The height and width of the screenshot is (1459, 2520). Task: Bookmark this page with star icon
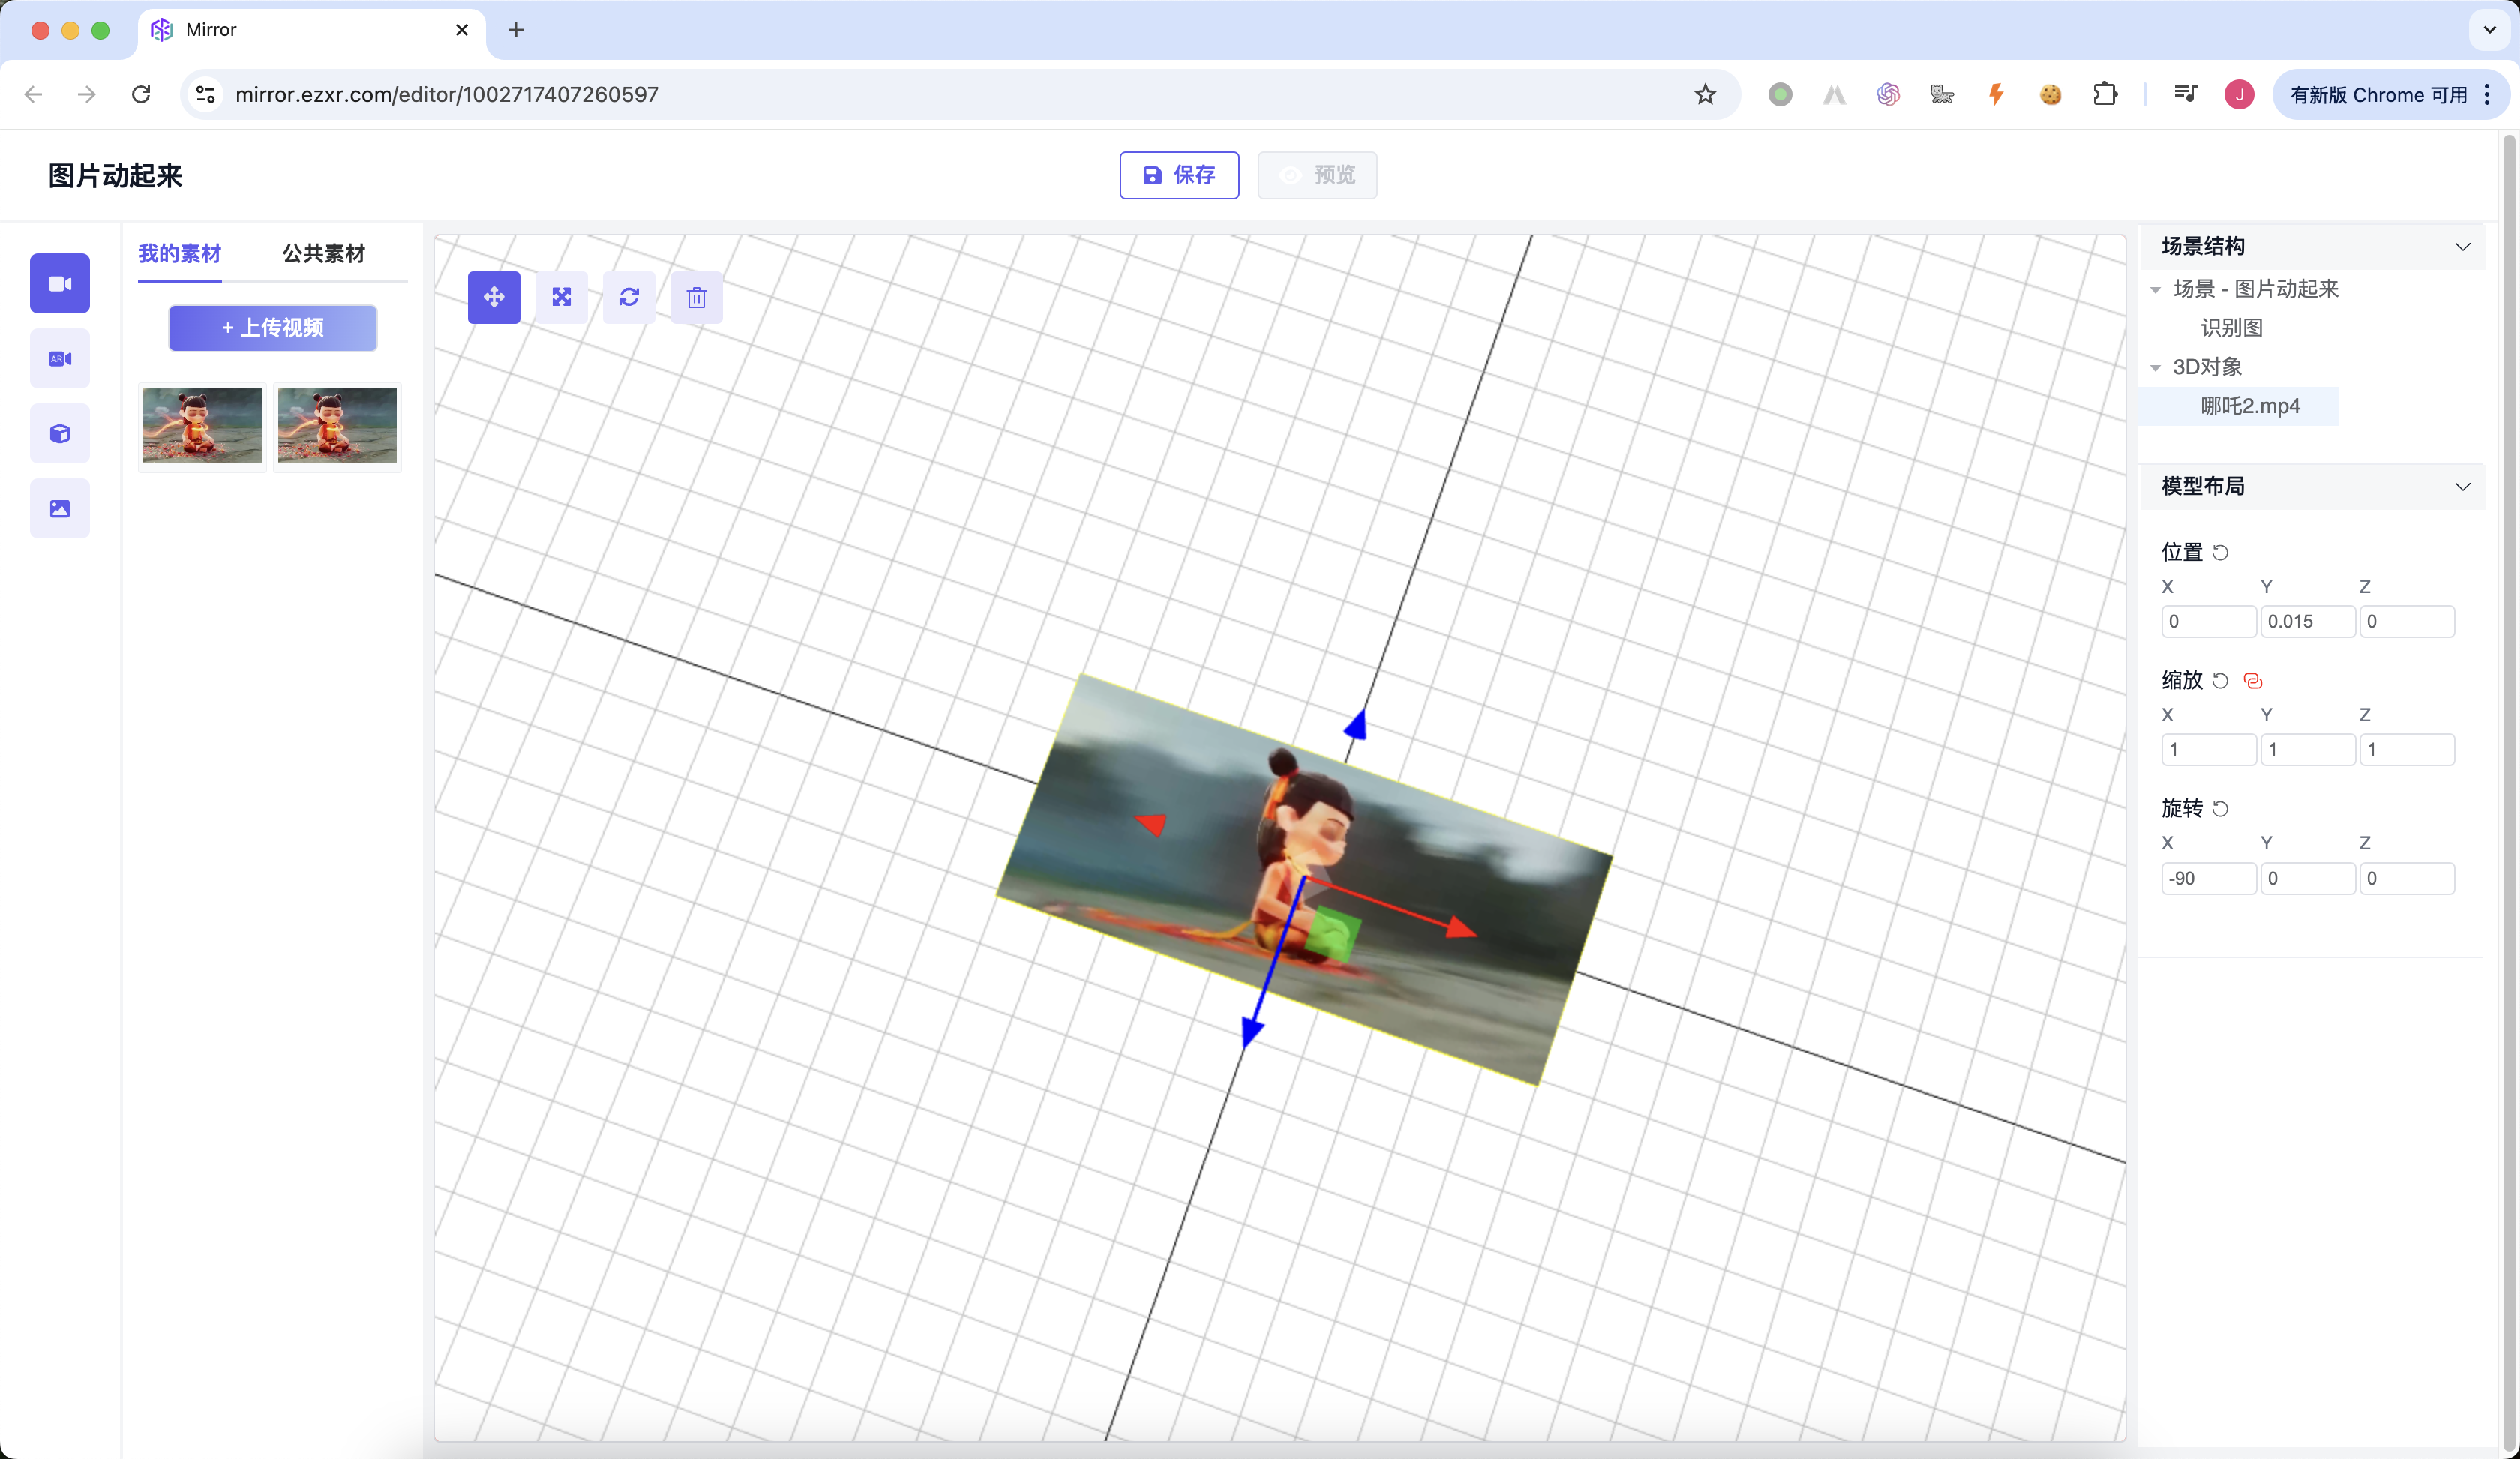click(x=1705, y=95)
